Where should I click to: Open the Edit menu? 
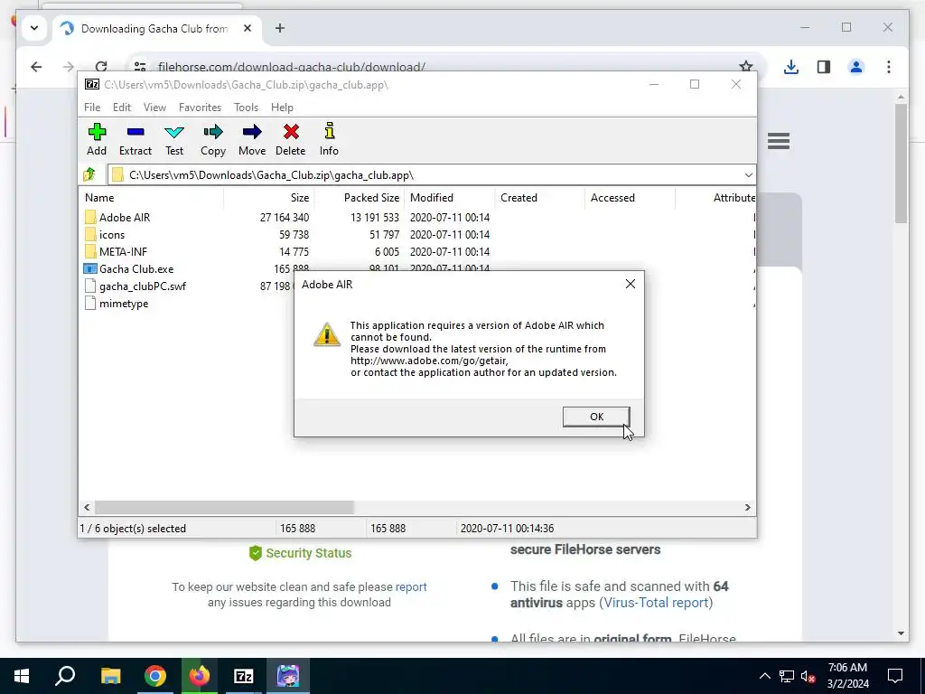(122, 108)
